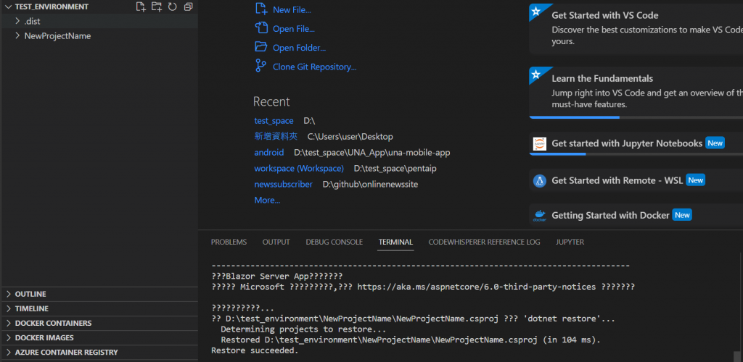
Task: Switch to the JUPYTER panel tab
Action: pos(570,242)
